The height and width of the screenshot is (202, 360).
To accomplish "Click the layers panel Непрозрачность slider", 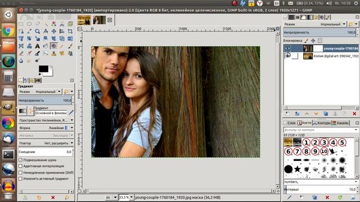I will coord(320,33).
